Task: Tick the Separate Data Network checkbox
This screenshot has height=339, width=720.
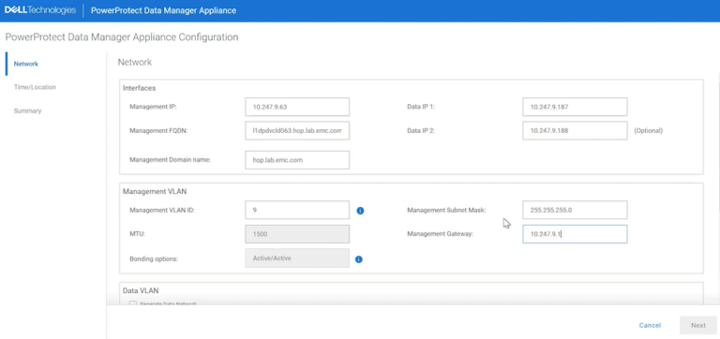Action: (x=133, y=303)
